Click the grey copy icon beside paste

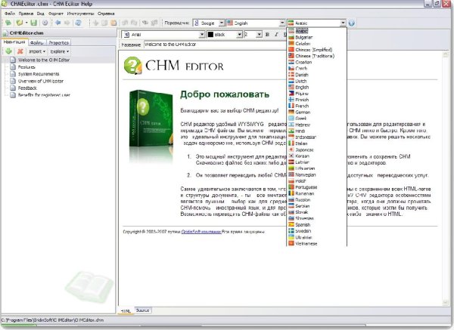coord(104,23)
